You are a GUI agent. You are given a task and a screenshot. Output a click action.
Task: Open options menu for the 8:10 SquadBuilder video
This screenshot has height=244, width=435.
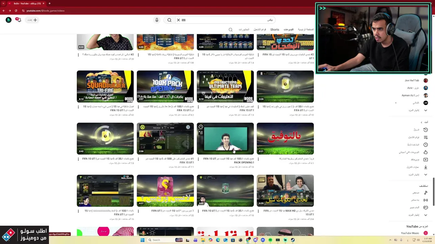[78, 107]
